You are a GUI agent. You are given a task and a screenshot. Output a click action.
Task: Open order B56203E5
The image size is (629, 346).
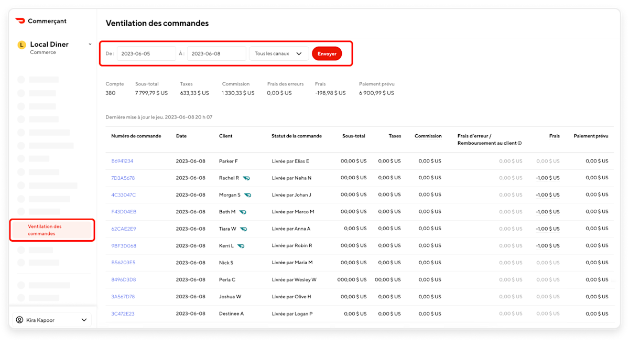[123, 263]
